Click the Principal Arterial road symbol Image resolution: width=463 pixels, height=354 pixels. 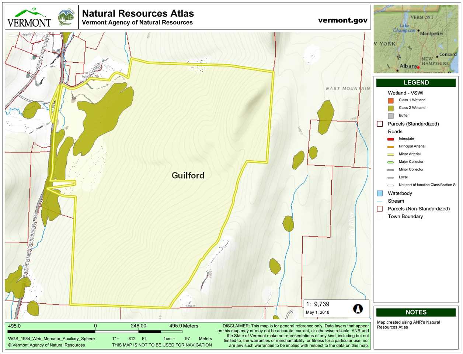(391, 147)
